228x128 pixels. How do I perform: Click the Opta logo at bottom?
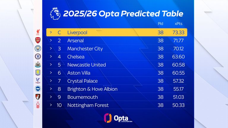pos(114,118)
